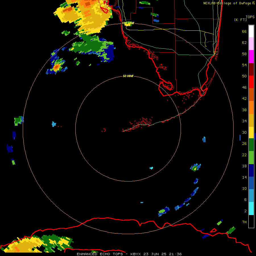Click the 42 legend value
The image size is (256, 256).
244,99
